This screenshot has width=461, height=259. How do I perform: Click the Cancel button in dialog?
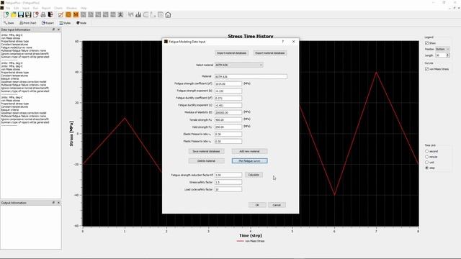[277, 205]
